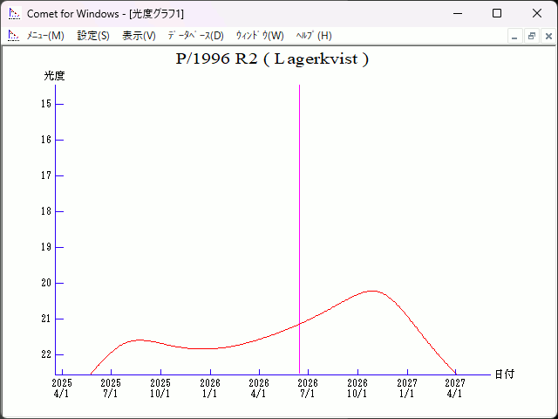Image resolution: width=558 pixels, height=419 pixels.
Task: Click the graph title P/1996 R2 (Lagerkvist)
Action: (273, 59)
